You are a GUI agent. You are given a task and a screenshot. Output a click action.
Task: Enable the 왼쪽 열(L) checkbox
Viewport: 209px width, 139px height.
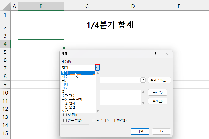pyautogui.click(x=65, y=121)
